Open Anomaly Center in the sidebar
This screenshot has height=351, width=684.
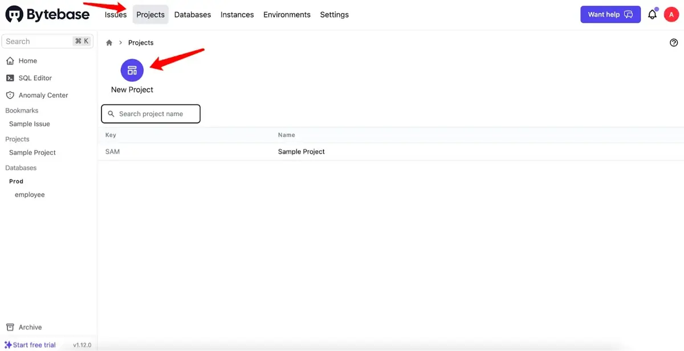tap(43, 95)
